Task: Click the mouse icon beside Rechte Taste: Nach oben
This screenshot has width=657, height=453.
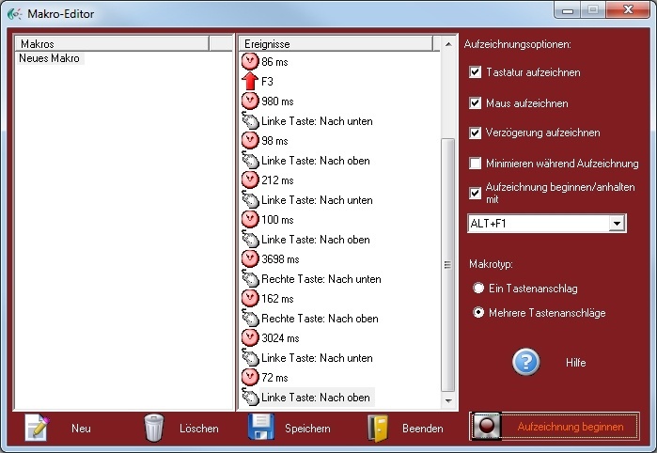Action: 251,318
